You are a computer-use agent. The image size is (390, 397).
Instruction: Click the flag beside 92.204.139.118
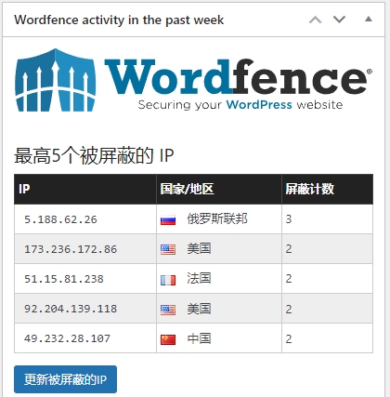click(168, 310)
